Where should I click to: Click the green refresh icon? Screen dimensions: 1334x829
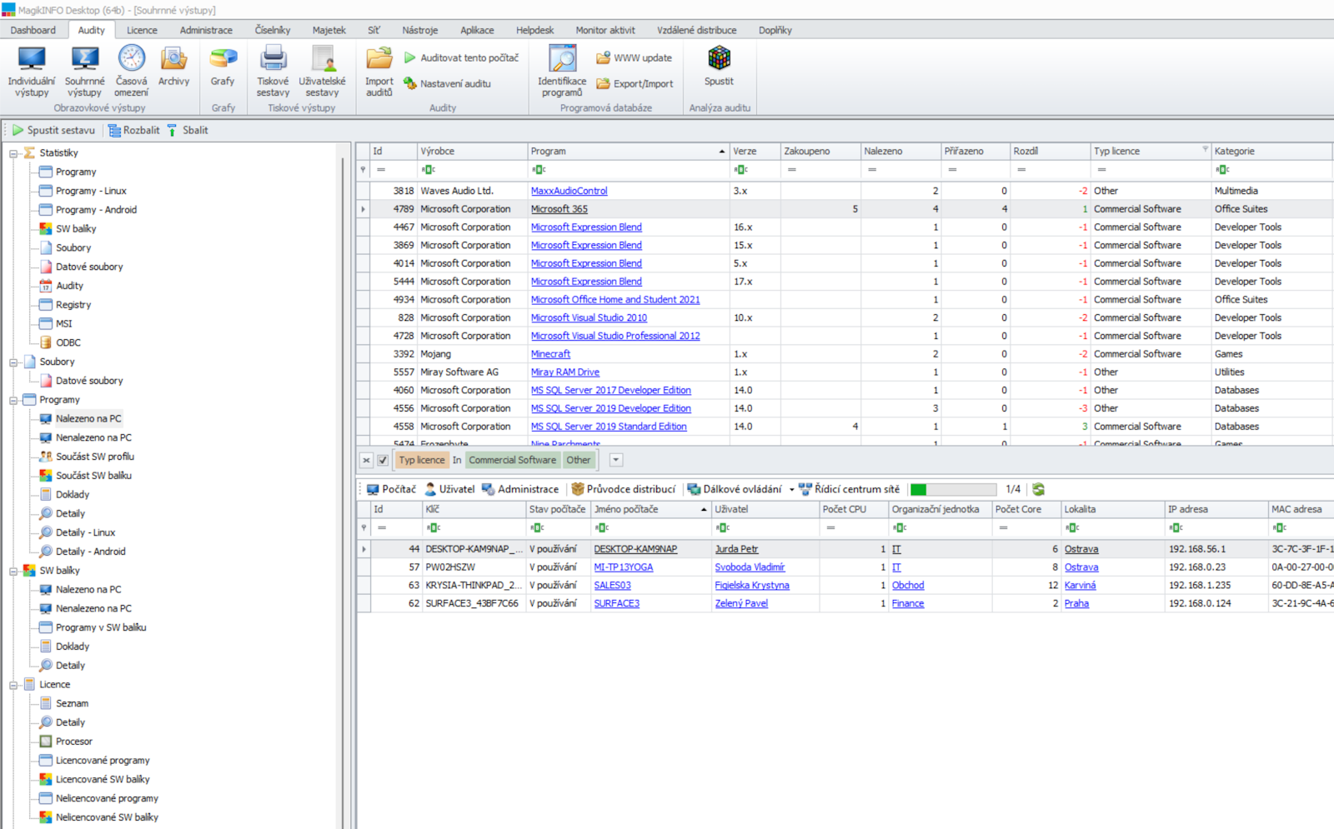(x=1038, y=489)
